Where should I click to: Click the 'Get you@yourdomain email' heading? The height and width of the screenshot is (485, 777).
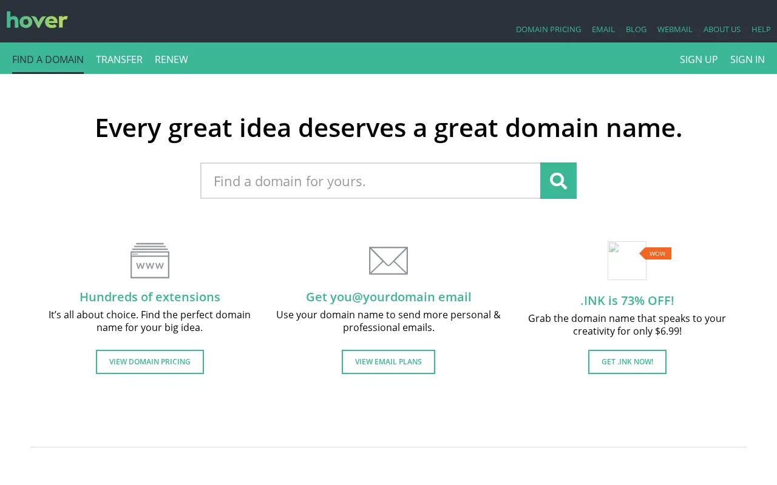tap(388, 297)
